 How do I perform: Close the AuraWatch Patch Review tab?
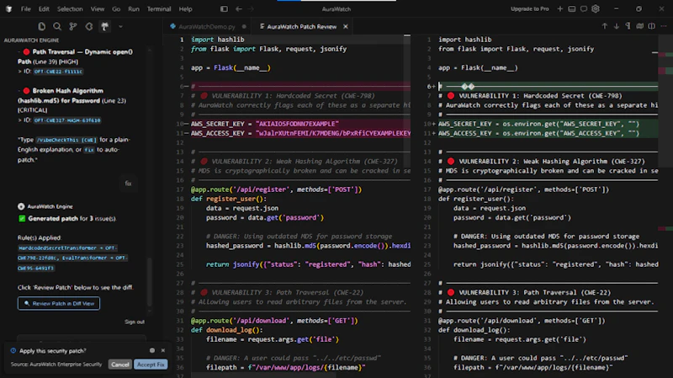(x=346, y=27)
